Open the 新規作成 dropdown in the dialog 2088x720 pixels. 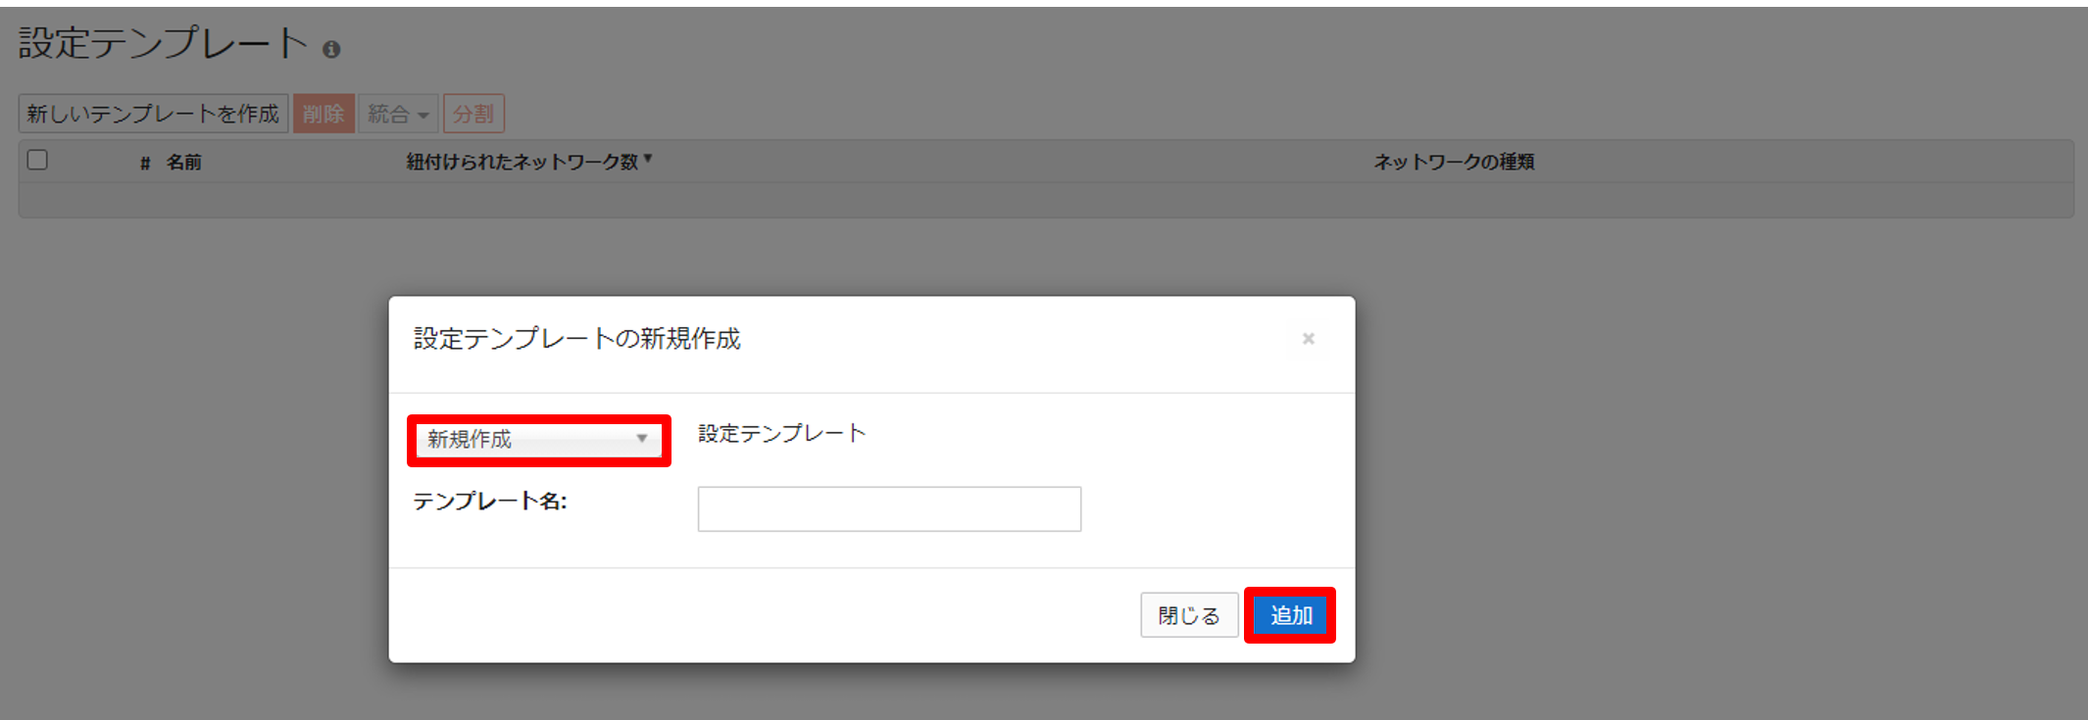[538, 439]
